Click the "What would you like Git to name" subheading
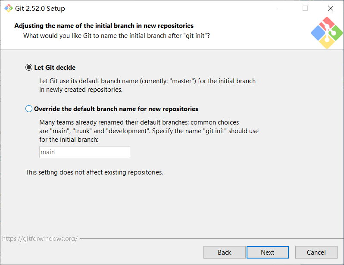344x265 pixels. (x=116, y=36)
